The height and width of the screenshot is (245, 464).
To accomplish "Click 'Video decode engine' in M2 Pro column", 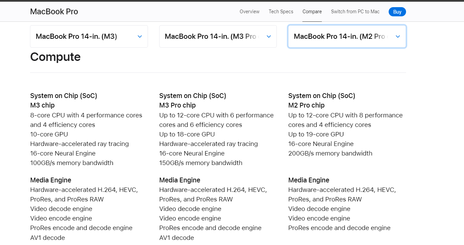I will tap(319, 209).
